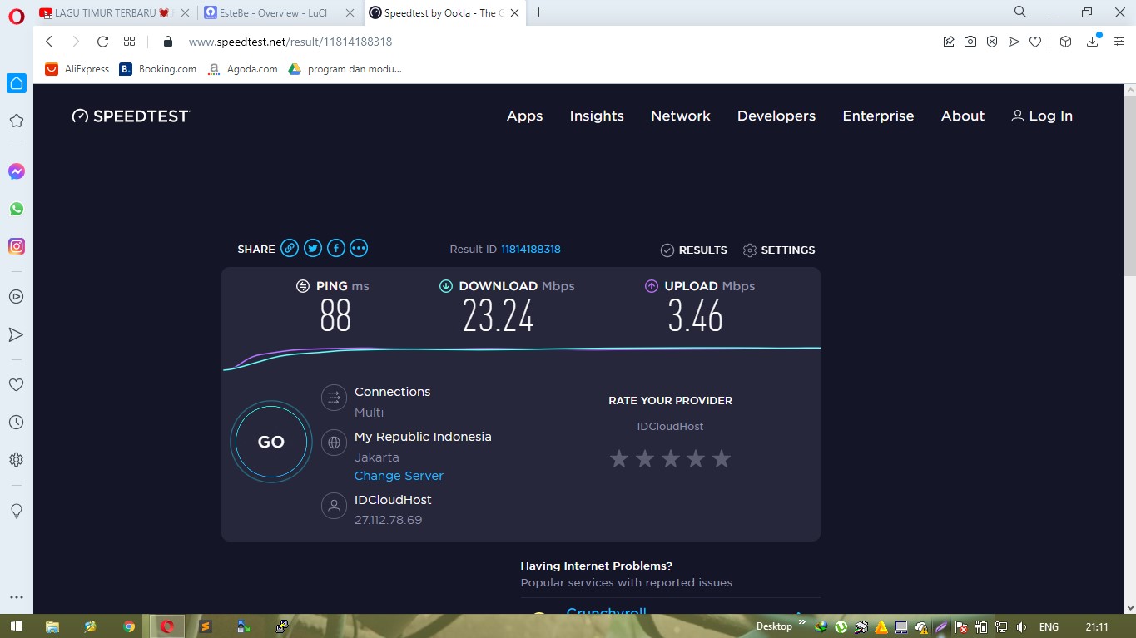
Task: Open the sidebar Player icon
Action: [16, 296]
